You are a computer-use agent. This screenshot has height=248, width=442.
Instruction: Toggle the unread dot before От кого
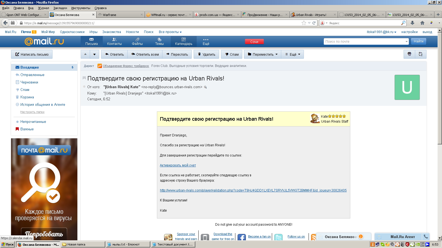pyautogui.click(x=84, y=87)
